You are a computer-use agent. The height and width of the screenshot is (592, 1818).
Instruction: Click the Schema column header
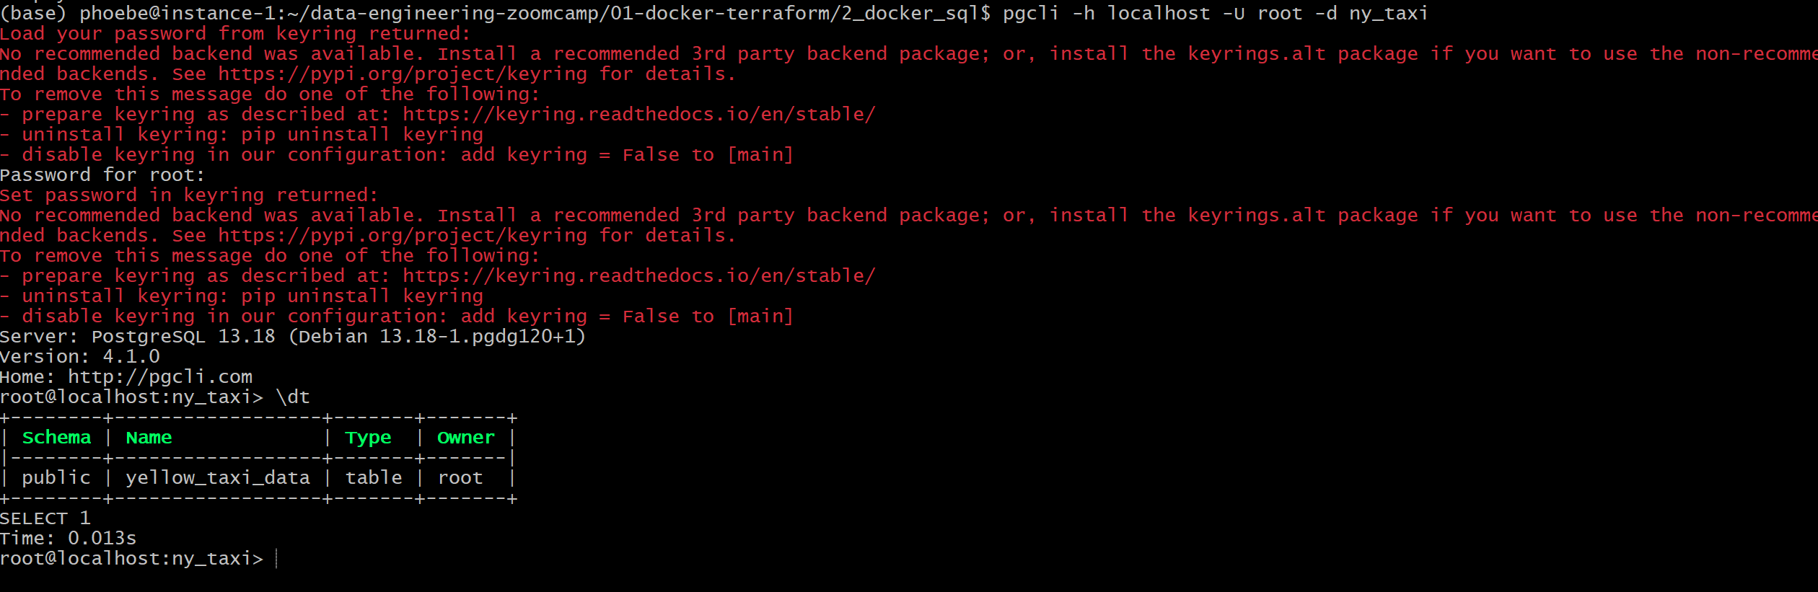pyautogui.click(x=57, y=438)
